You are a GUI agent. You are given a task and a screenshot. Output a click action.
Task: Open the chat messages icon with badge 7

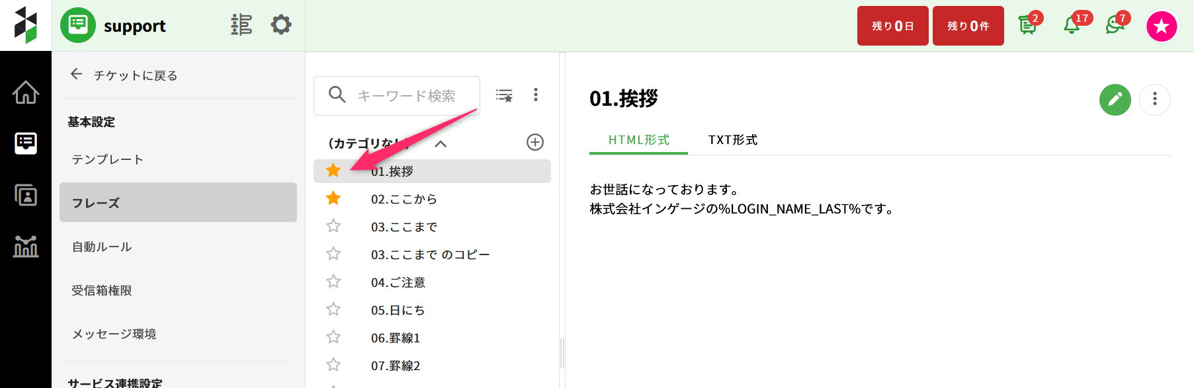[1115, 26]
